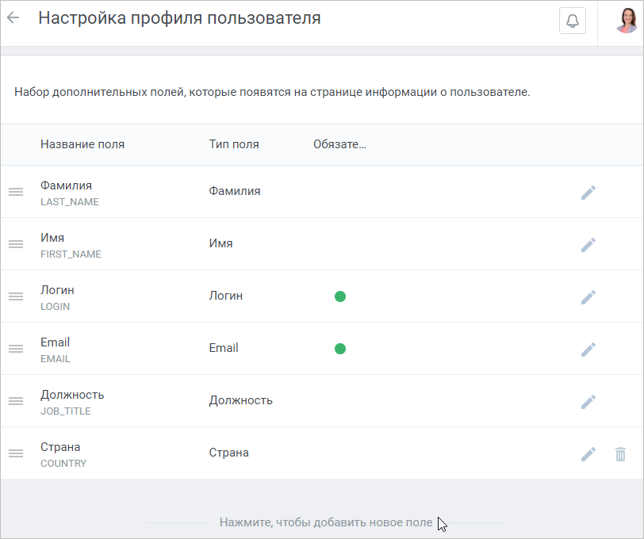
Task: Open notifications bell
Action: [x=572, y=20]
